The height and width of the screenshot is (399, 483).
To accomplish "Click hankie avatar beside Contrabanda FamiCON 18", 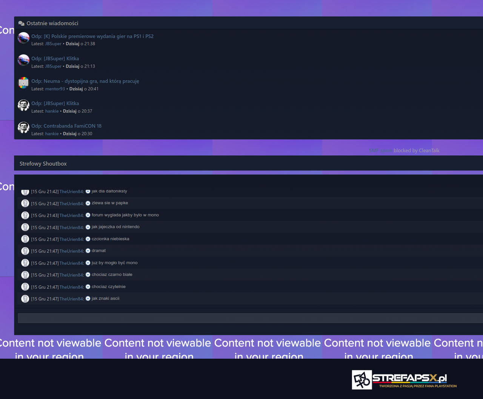I will point(23,128).
